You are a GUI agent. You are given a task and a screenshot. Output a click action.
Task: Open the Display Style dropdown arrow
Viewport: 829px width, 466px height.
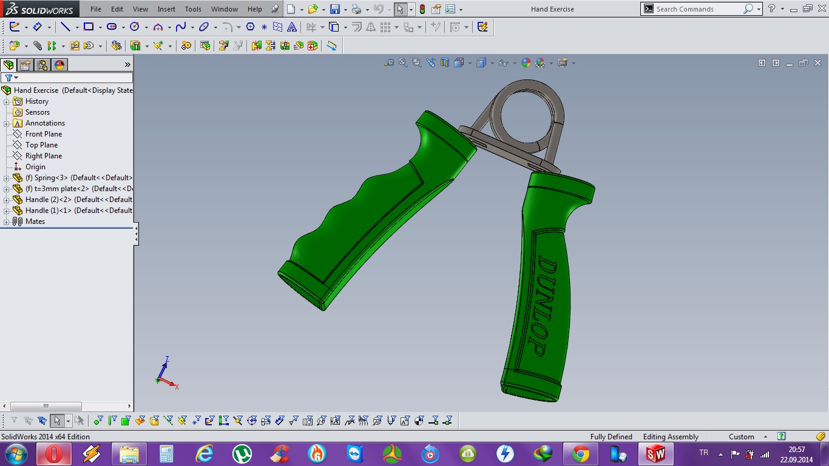492,62
